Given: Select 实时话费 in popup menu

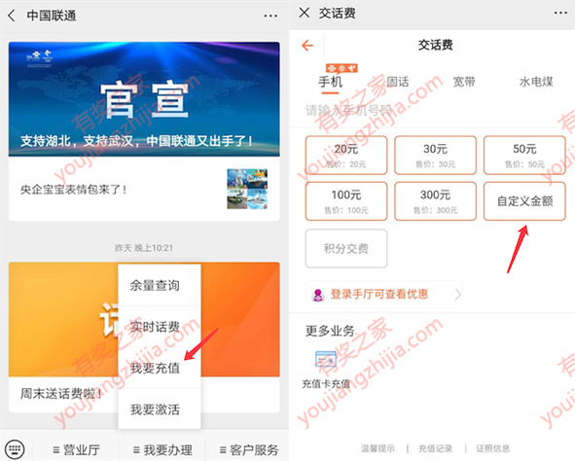Looking at the screenshot, I should [x=160, y=327].
